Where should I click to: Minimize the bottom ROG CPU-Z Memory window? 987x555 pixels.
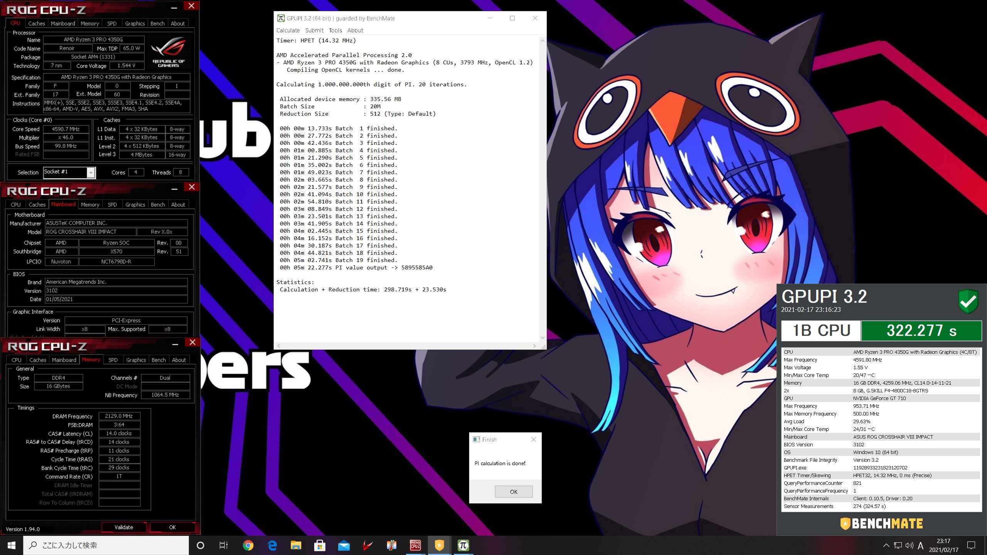point(175,343)
